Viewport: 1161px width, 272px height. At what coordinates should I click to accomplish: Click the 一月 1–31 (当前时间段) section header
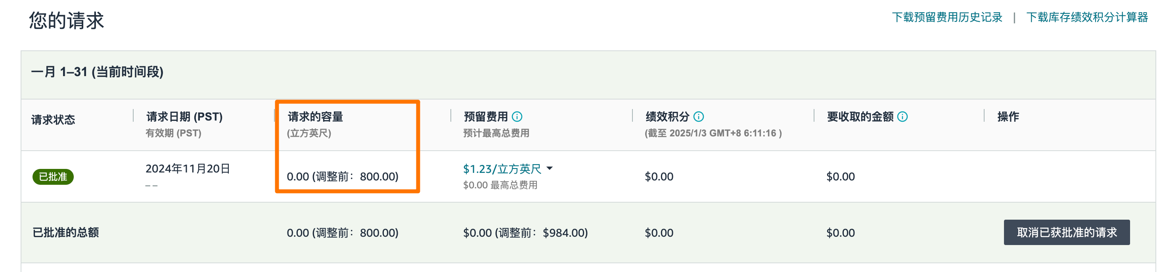tap(97, 72)
